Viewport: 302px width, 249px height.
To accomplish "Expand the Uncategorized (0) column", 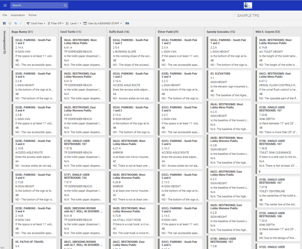I will coord(4,42).
